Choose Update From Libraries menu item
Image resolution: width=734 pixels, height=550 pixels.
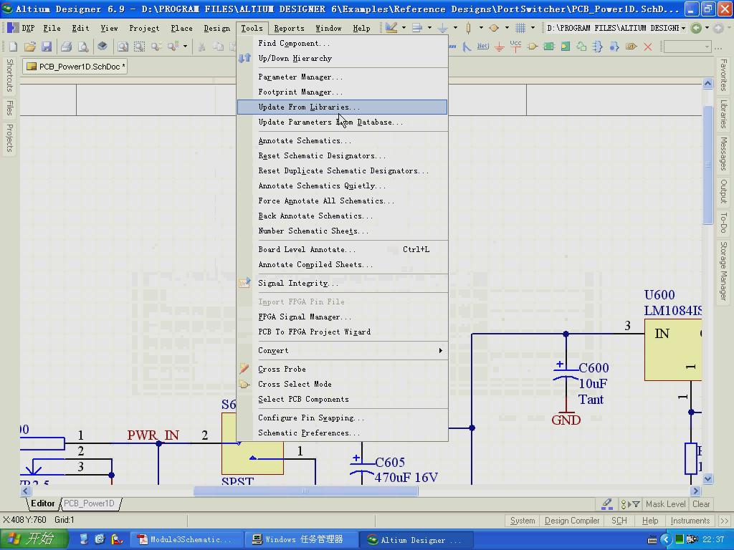(342, 107)
